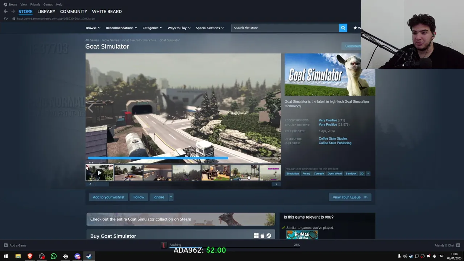Click the Goat Simulator header capsule image
Image resolution: width=464 pixels, height=261 pixels.
coord(330,75)
